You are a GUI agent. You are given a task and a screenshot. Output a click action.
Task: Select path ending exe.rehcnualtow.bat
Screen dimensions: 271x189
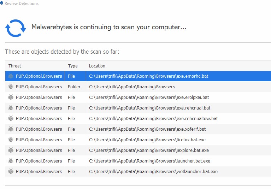[x=153, y=119]
